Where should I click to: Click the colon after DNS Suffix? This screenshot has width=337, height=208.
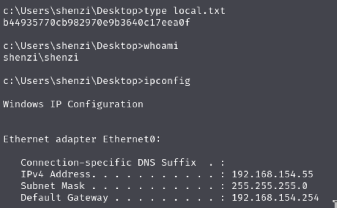click(x=223, y=163)
